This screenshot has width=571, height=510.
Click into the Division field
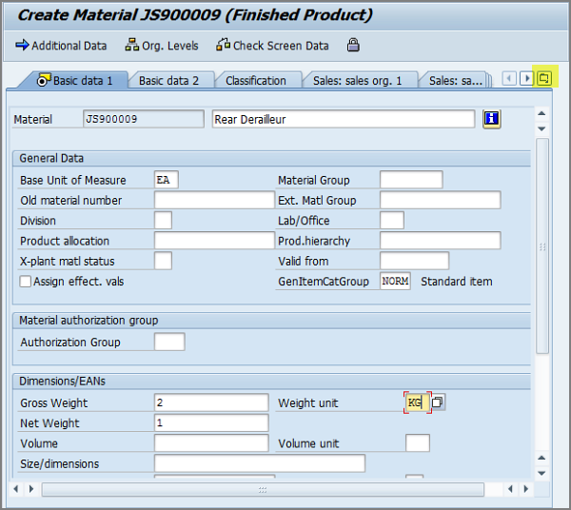tap(163, 221)
